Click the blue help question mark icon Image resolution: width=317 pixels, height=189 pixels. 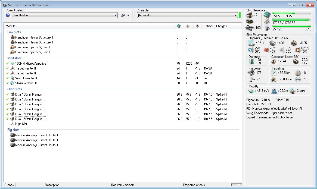click(x=8, y=15)
